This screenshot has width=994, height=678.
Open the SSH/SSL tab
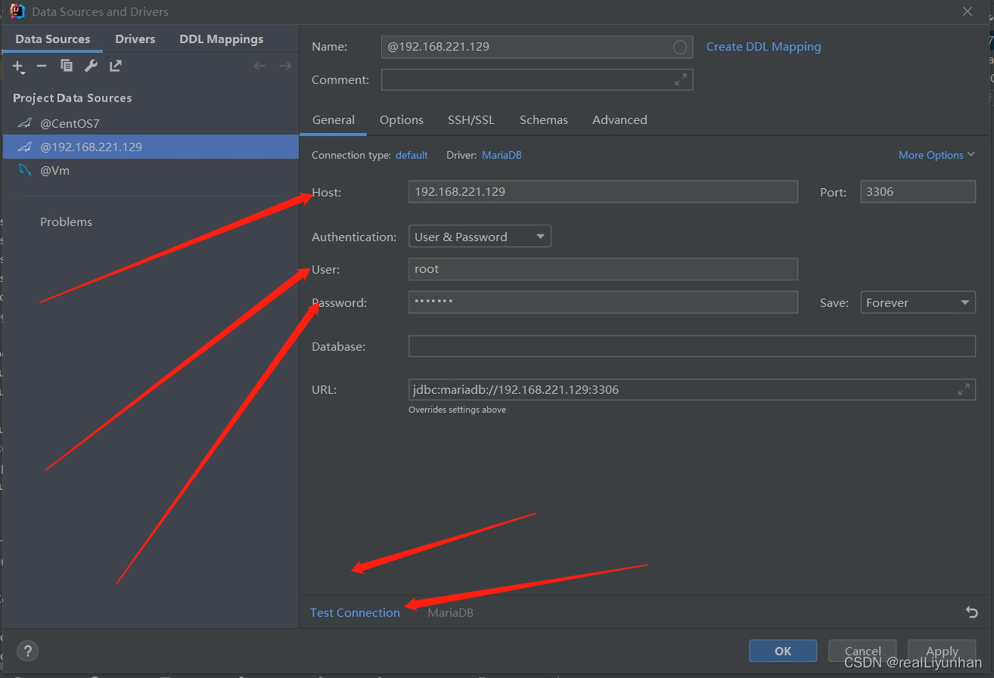pyautogui.click(x=471, y=119)
